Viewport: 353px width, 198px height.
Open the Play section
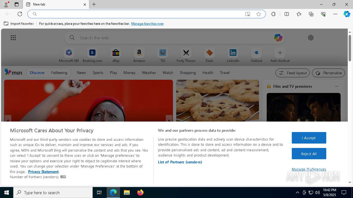point(113,73)
